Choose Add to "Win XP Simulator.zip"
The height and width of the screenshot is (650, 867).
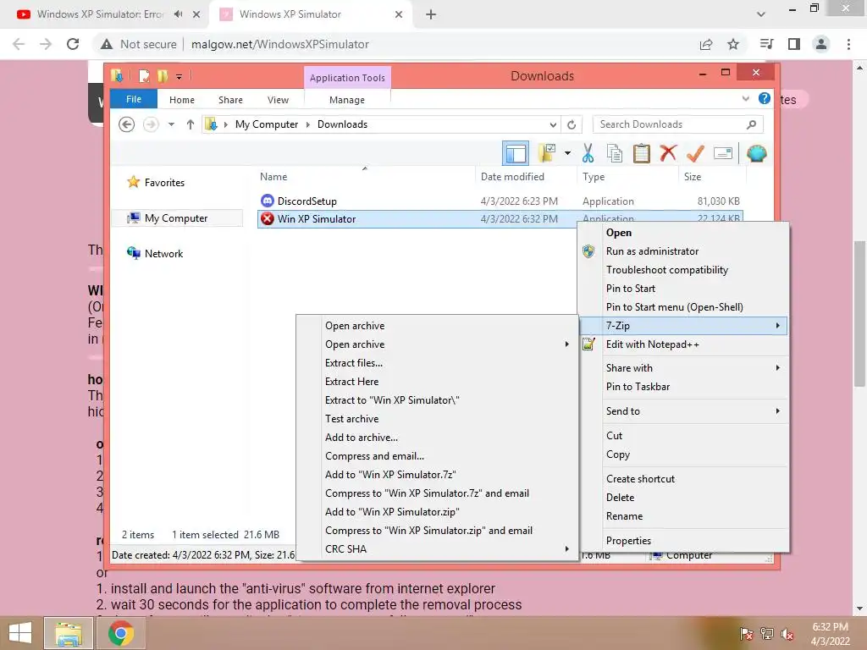[392, 512]
